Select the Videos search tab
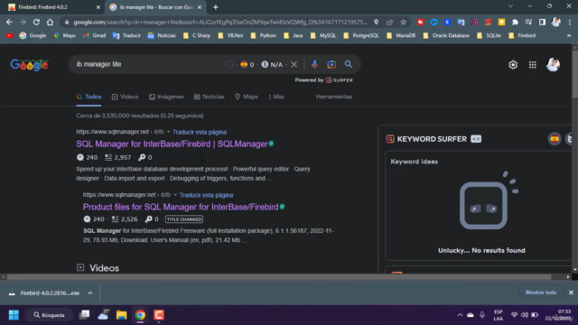 (126, 97)
